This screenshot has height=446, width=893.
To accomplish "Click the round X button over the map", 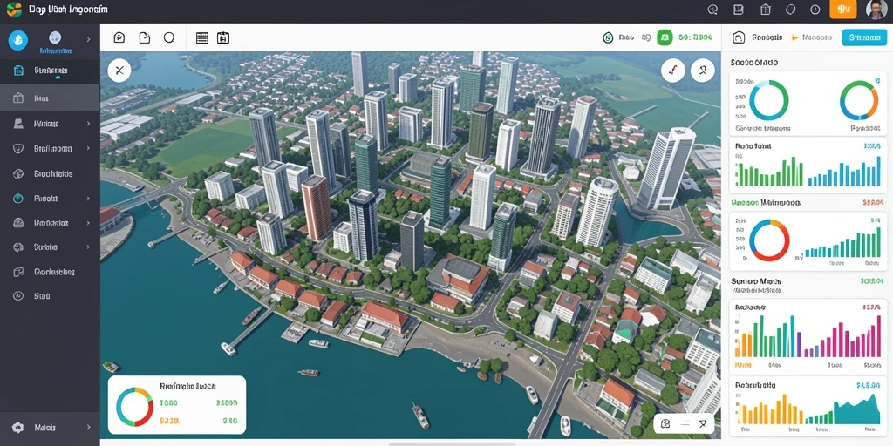I will coord(119,71).
